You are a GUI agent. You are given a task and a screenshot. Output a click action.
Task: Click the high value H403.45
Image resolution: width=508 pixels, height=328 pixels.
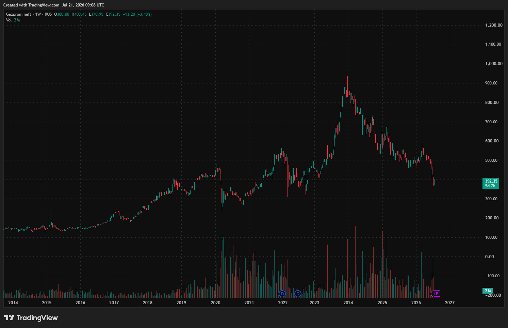pyautogui.click(x=79, y=14)
